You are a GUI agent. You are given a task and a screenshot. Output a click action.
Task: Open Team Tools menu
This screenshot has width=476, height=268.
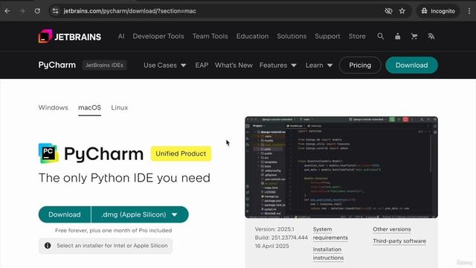[210, 36]
